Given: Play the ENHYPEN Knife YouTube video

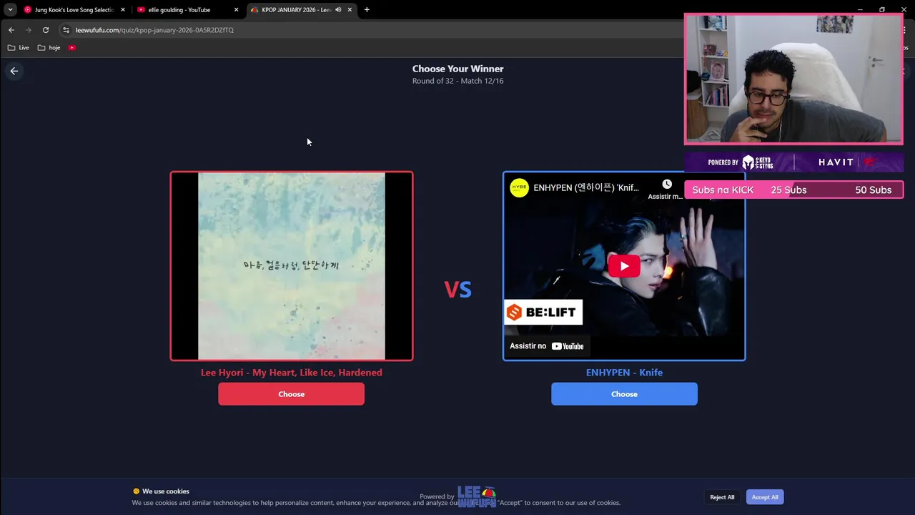Looking at the screenshot, I should pos(624,266).
